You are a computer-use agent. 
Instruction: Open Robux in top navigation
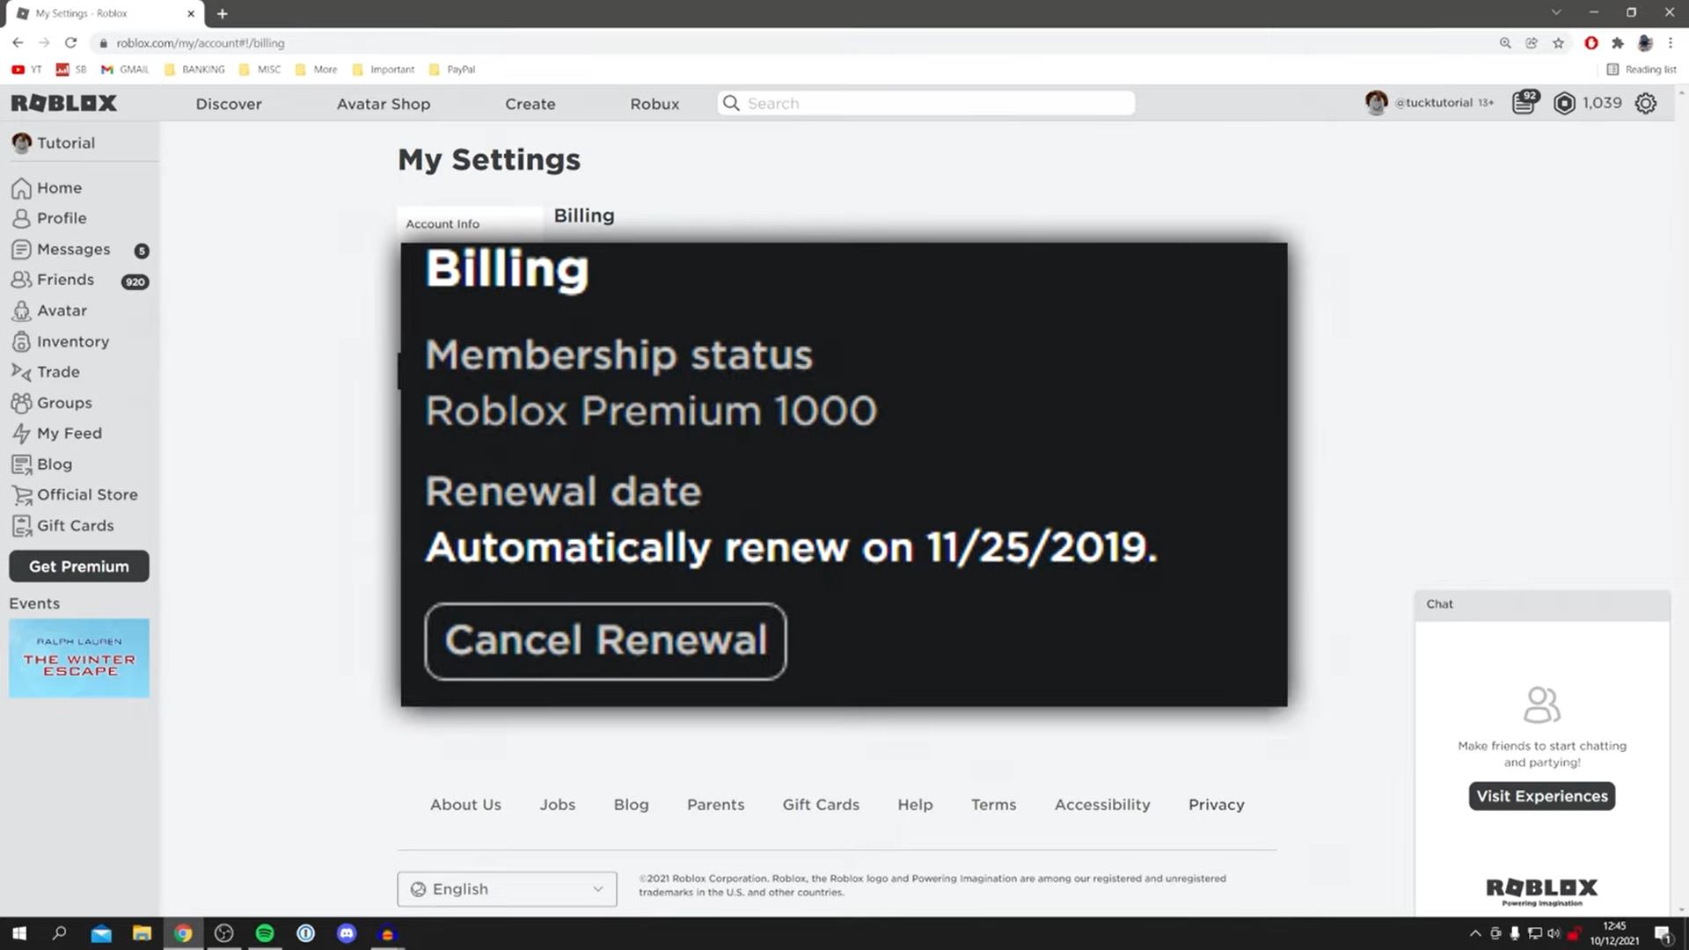pos(654,104)
